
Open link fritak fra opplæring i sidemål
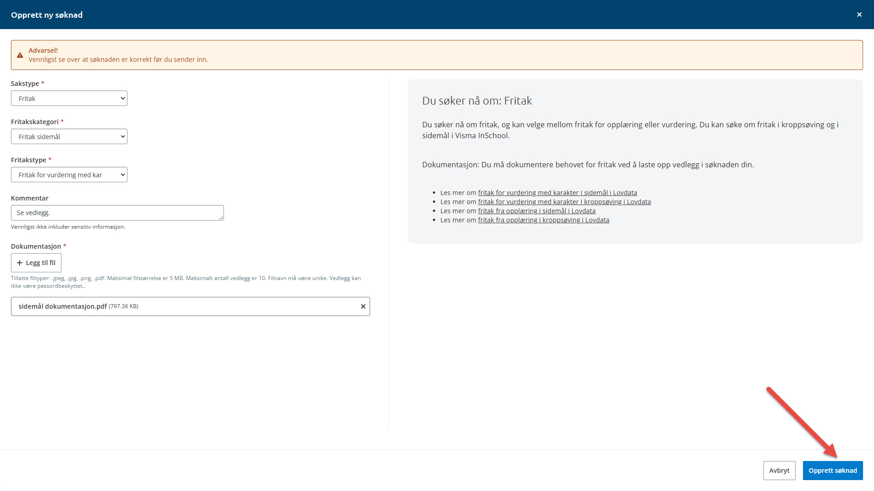(x=536, y=211)
